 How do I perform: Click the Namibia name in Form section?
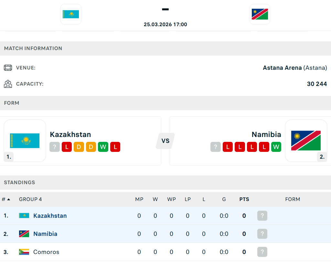click(266, 134)
